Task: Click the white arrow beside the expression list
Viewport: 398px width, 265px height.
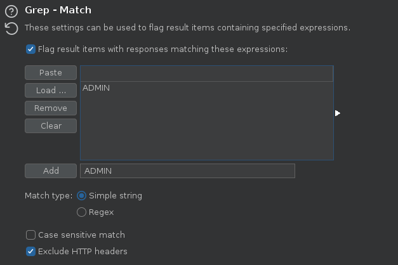Action: tap(337, 113)
